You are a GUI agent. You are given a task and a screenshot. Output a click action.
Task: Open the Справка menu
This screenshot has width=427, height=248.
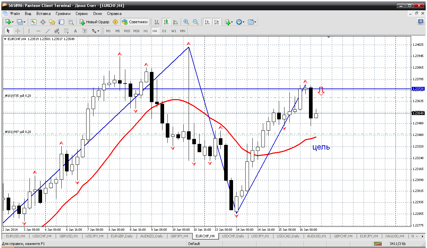pos(114,14)
